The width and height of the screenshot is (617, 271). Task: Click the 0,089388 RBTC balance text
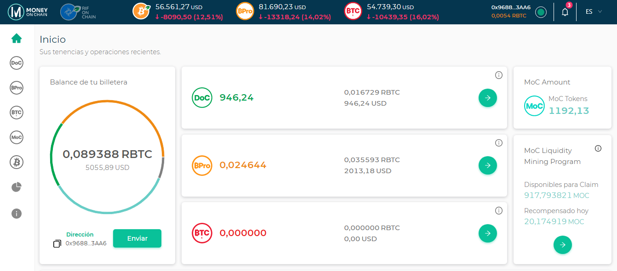pyautogui.click(x=107, y=154)
